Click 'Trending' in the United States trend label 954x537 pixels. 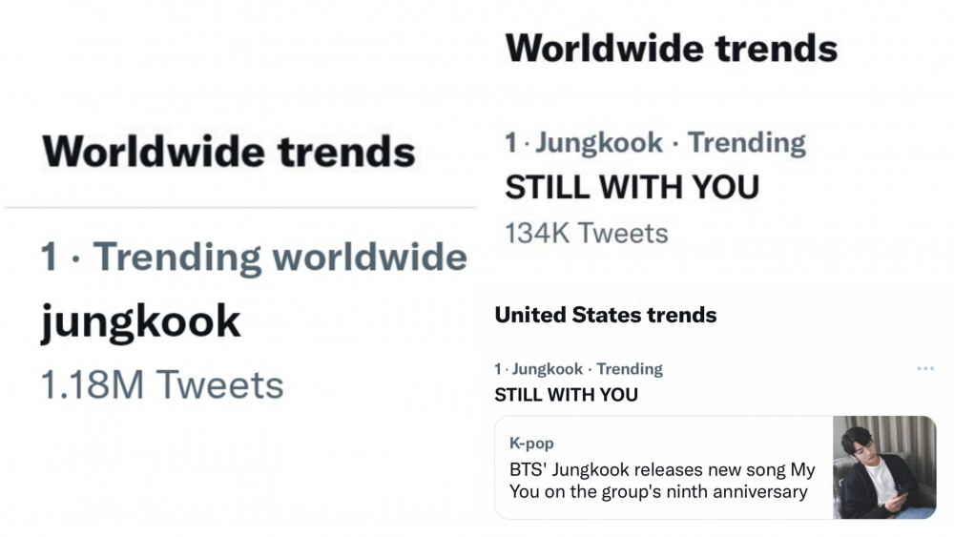[x=629, y=369]
